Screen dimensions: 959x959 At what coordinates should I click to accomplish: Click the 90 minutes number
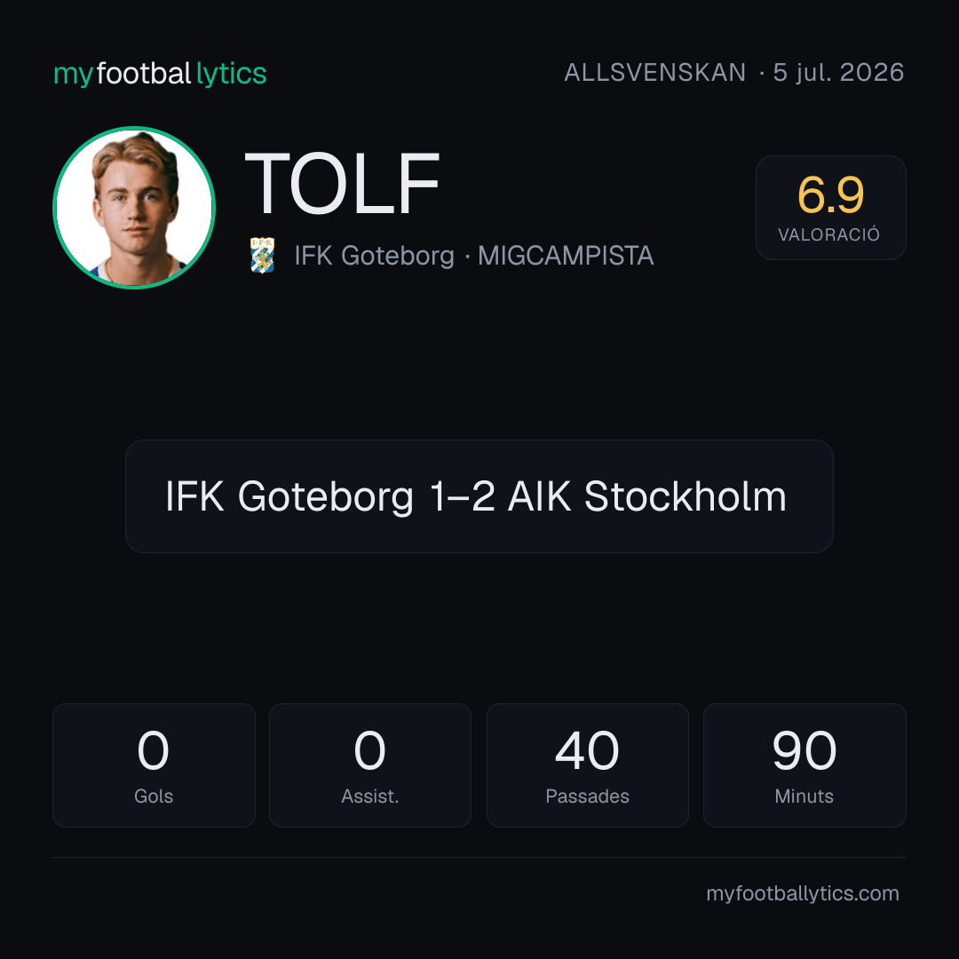pos(804,750)
